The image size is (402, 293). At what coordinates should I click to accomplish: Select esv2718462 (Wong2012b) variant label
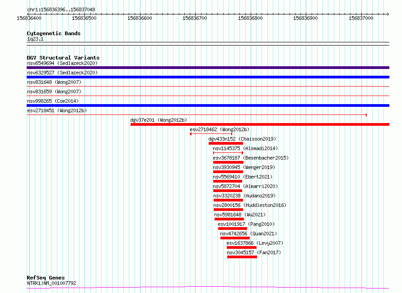point(220,129)
